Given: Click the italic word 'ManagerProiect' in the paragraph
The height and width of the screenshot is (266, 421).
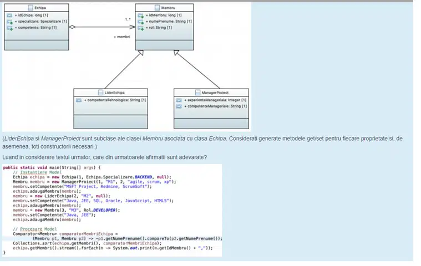Looking at the screenshot, I should coord(60,139).
